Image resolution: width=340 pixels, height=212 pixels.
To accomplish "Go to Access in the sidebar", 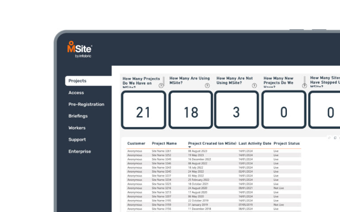I will (x=76, y=93).
